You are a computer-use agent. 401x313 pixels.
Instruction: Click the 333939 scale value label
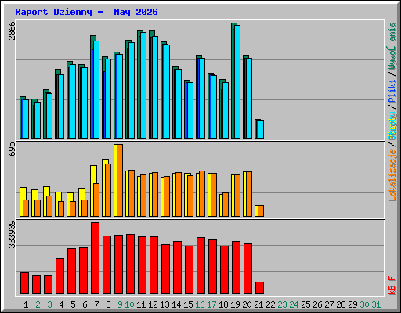tap(12, 234)
